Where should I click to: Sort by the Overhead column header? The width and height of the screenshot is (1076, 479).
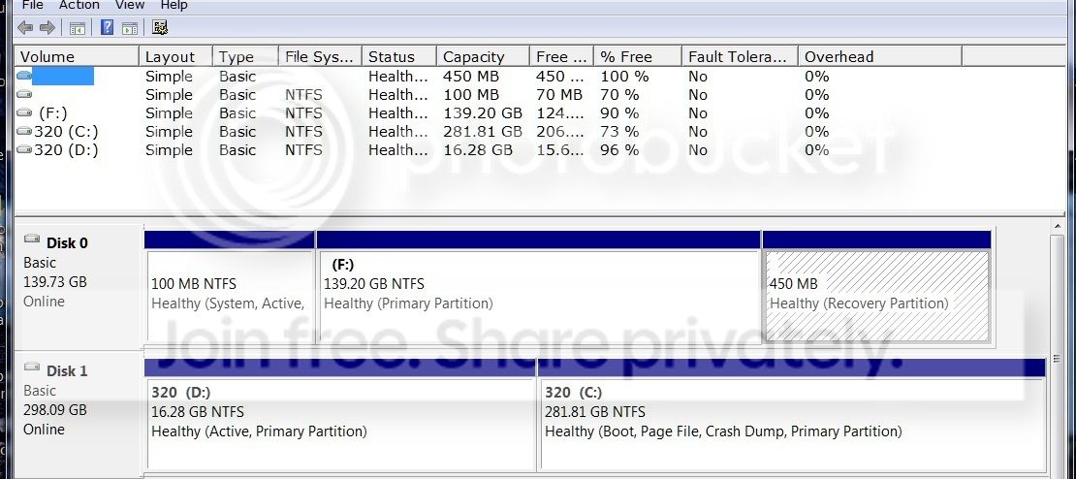[x=880, y=57]
